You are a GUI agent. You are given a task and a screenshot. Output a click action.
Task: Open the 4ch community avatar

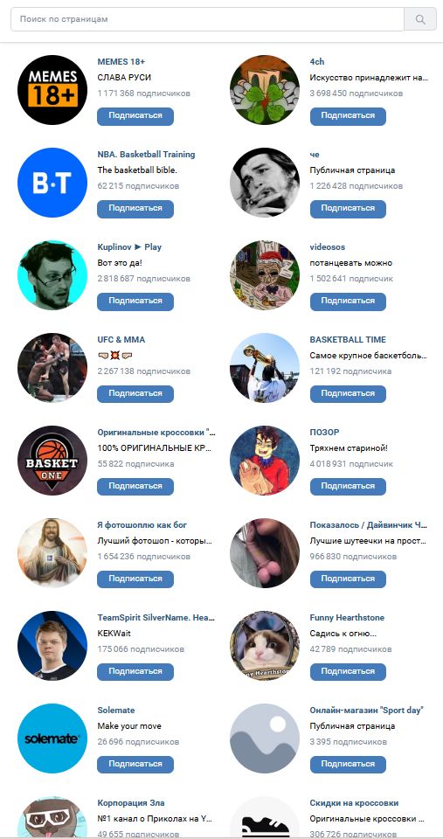(265, 90)
